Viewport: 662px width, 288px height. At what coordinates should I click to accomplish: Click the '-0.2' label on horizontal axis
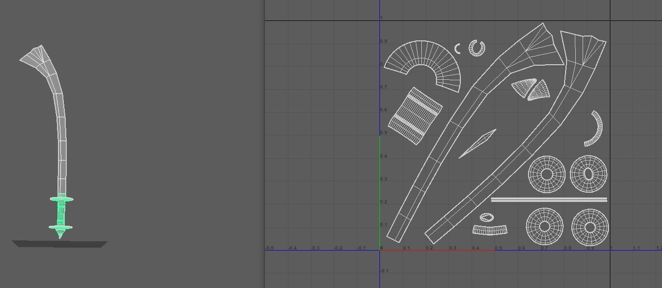(x=338, y=248)
